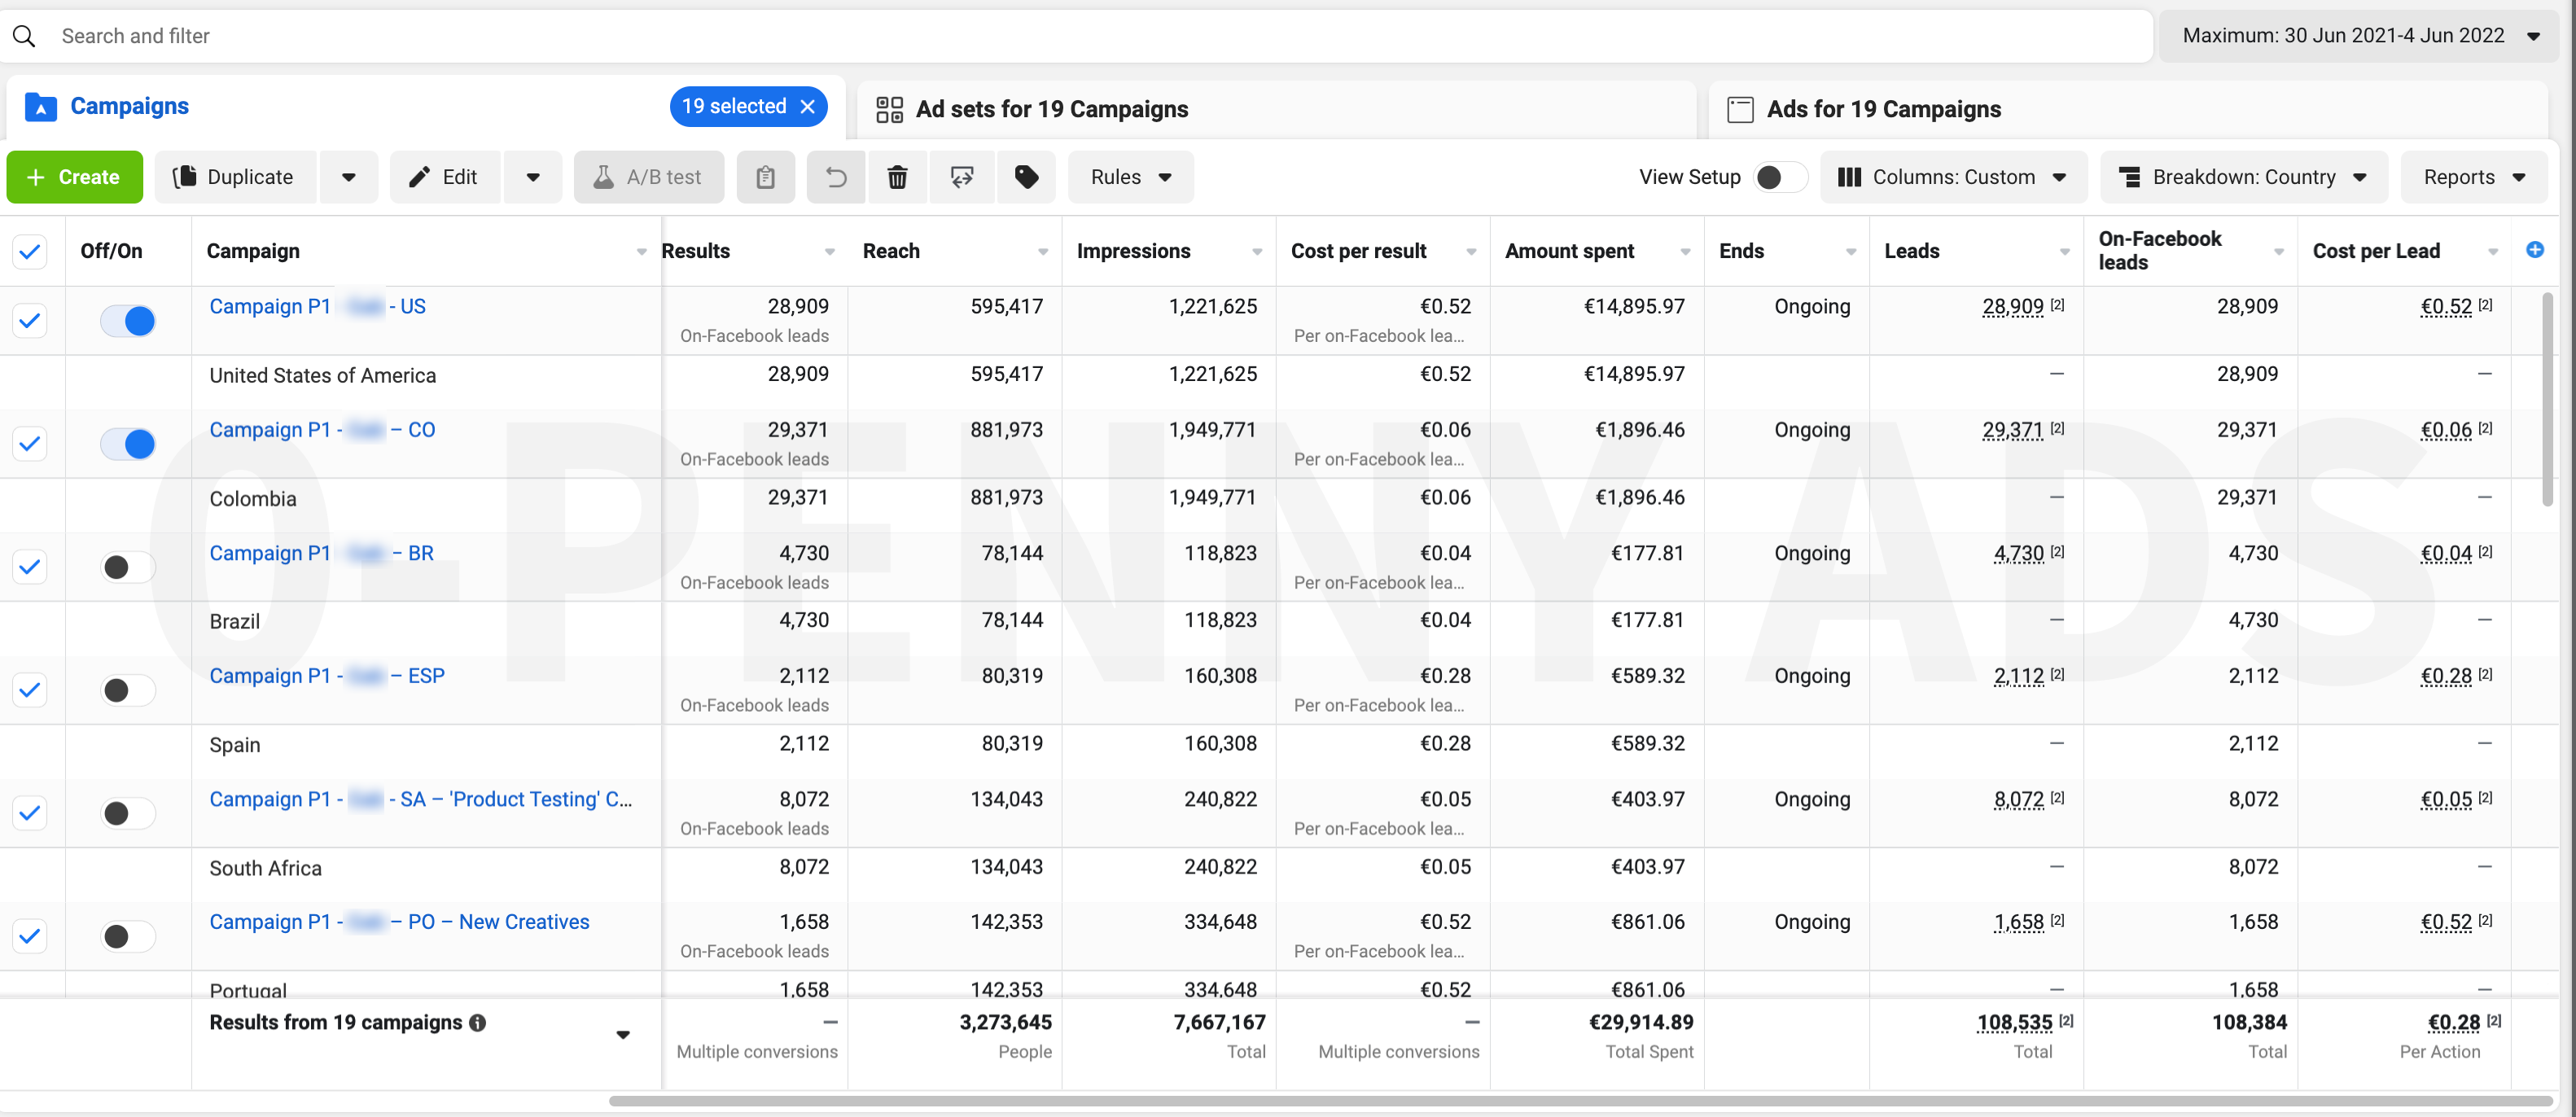
Task: Turn off the Campaign P1 US toggle
Action: (127, 320)
